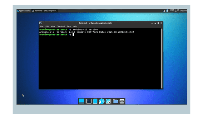
Task: Open the File menu in Terminal
Action: (x=42, y=26)
